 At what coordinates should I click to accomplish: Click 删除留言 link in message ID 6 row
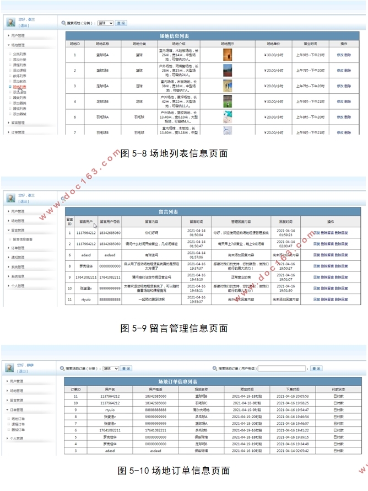[327, 255]
